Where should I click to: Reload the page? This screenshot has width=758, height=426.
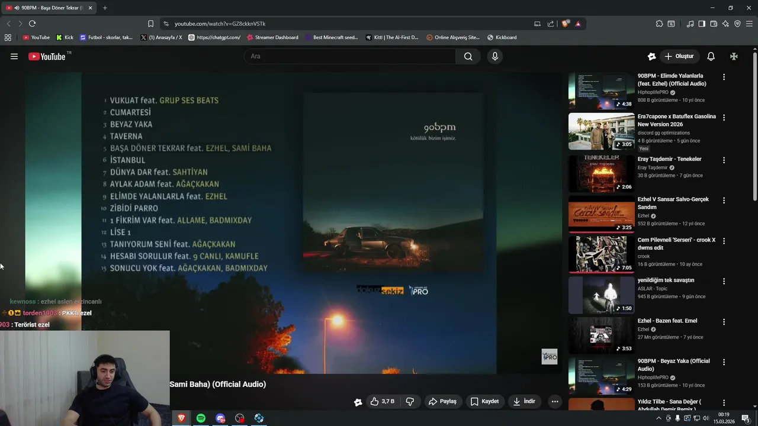[x=32, y=24]
